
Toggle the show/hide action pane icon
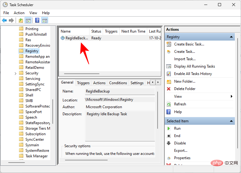pos(45,20)
